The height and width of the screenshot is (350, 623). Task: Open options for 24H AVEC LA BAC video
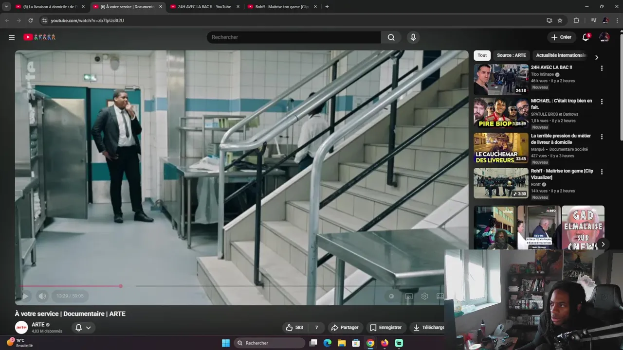602,69
